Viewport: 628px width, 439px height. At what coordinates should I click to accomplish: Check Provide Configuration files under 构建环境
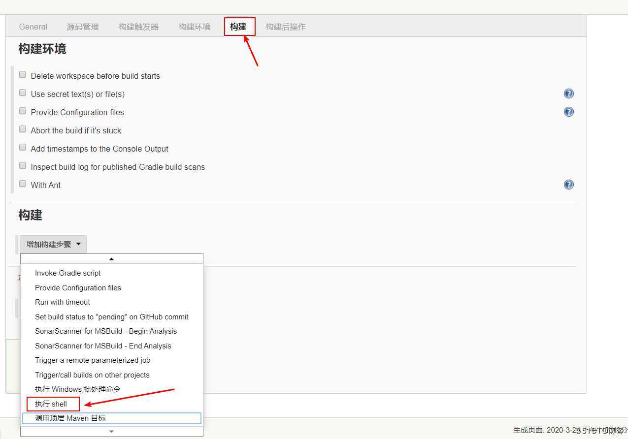(x=23, y=111)
